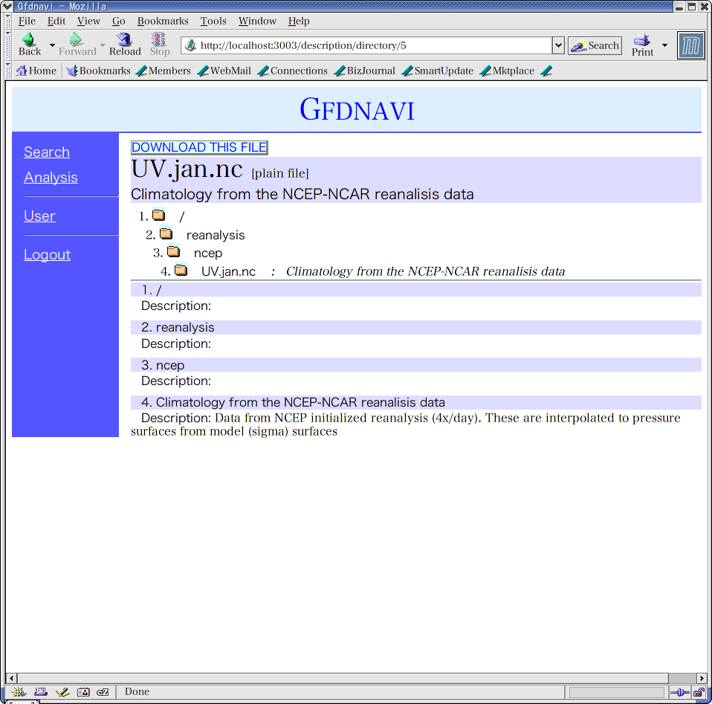Click the Mozilla throbber logo
Viewport: 712px width, 704px height.
coord(690,45)
